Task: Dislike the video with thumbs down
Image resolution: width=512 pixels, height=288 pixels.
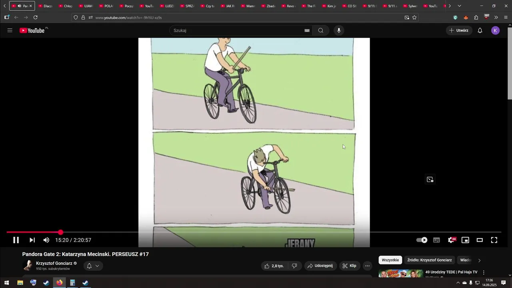Action: tap(294, 266)
